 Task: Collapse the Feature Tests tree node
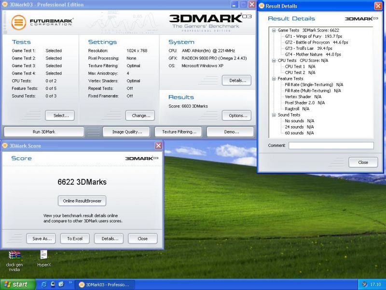(274, 79)
